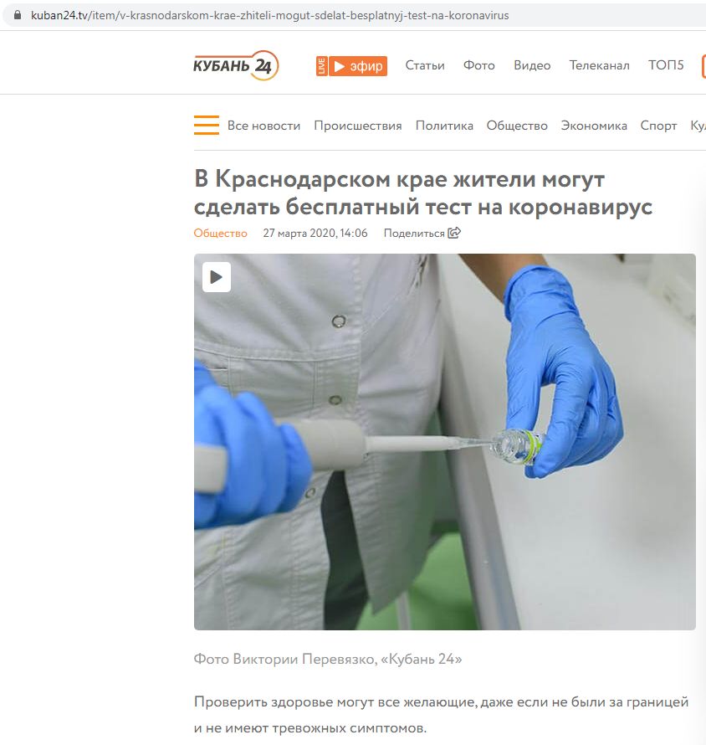Open the Фото section
This screenshot has height=745, width=706.
point(479,65)
